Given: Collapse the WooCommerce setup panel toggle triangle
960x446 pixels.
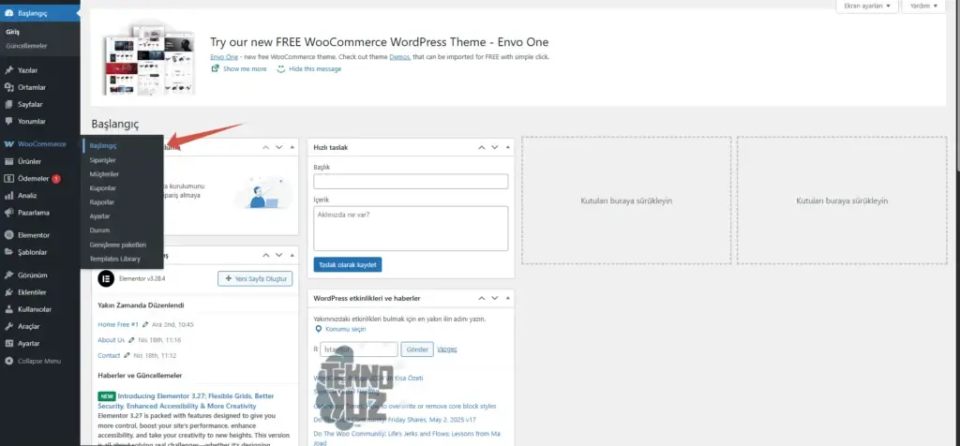Looking at the screenshot, I should click(292, 147).
